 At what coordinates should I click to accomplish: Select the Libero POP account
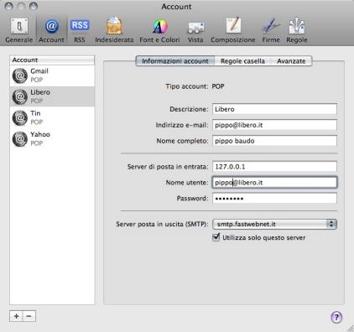tap(52, 96)
